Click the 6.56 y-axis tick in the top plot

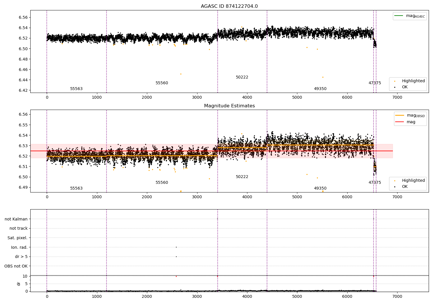[x=23, y=17]
